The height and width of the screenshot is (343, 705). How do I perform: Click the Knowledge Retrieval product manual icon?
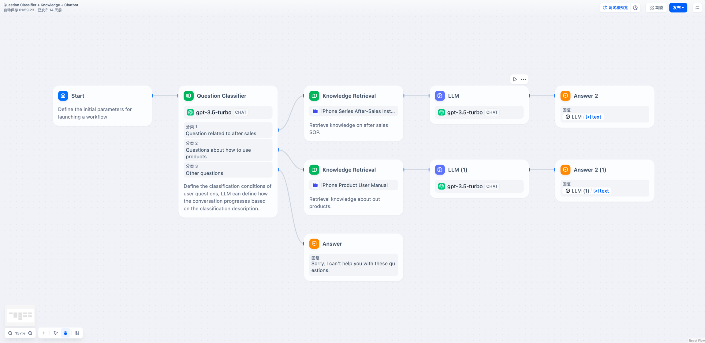pos(315,185)
